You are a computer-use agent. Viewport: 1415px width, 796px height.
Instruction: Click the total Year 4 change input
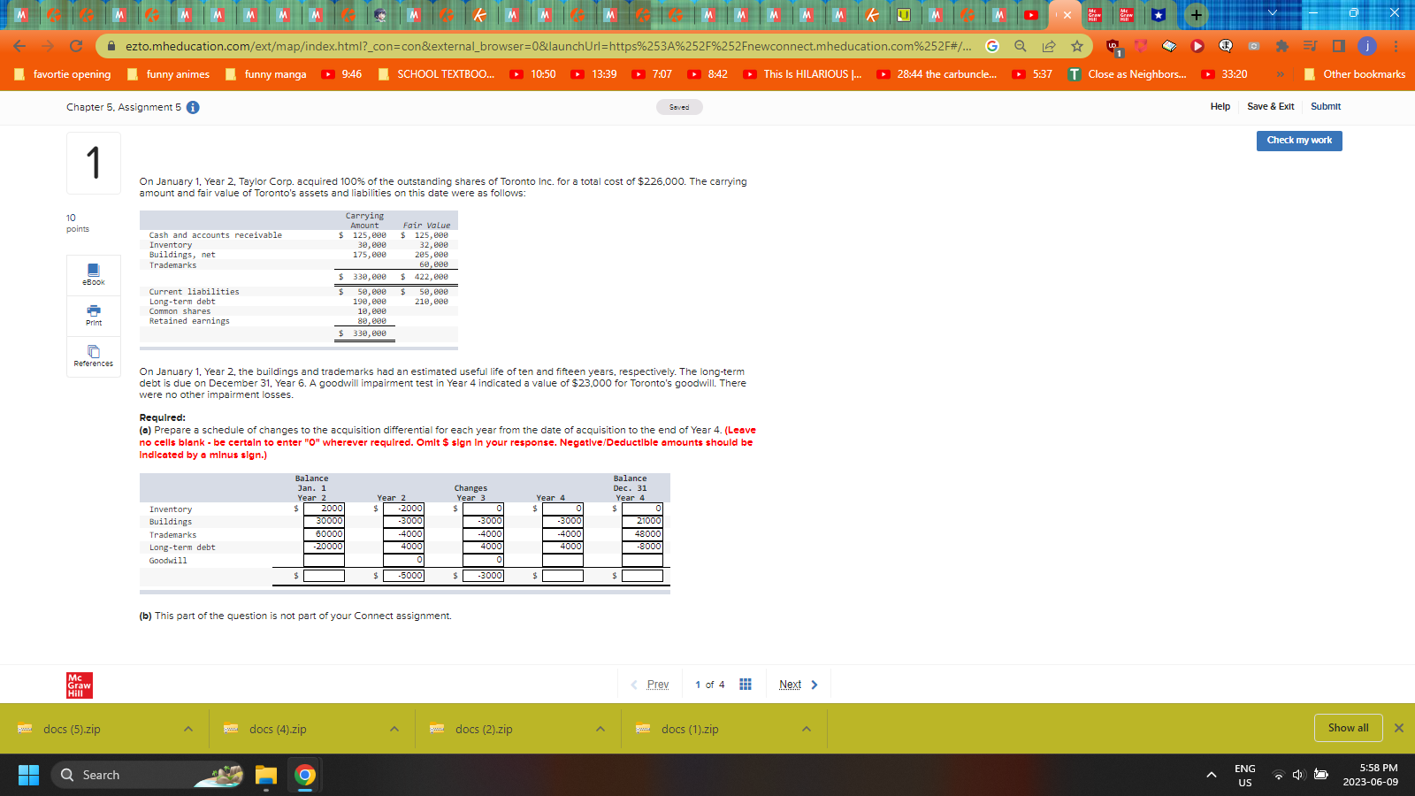click(x=562, y=576)
